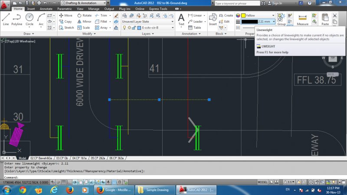Click the Insert block icon
The image size is (347, 195).
pos(213,19)
